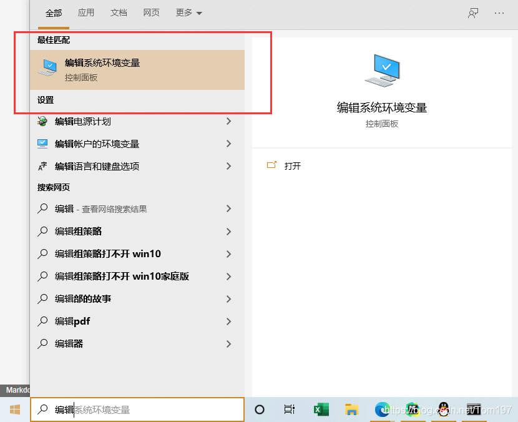Select the 编辑帐户的环境变量 settings result

[137, 144]
